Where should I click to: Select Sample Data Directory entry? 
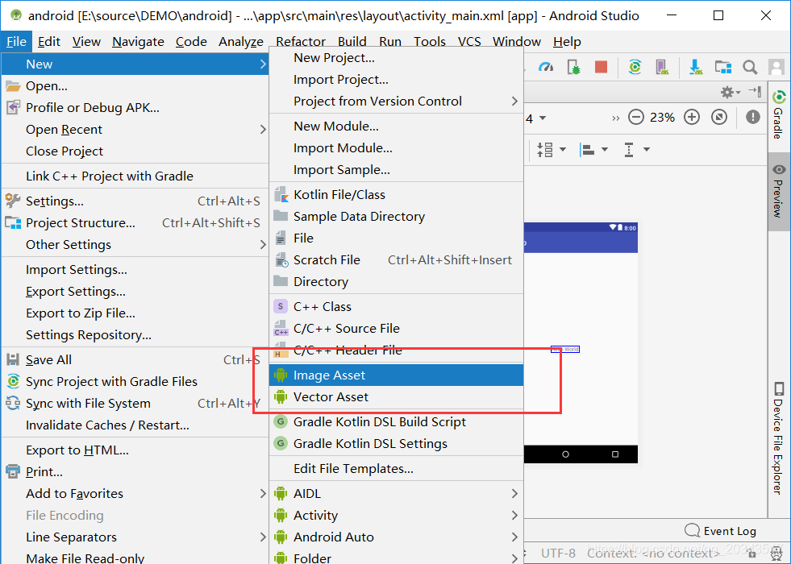point(396,216)
